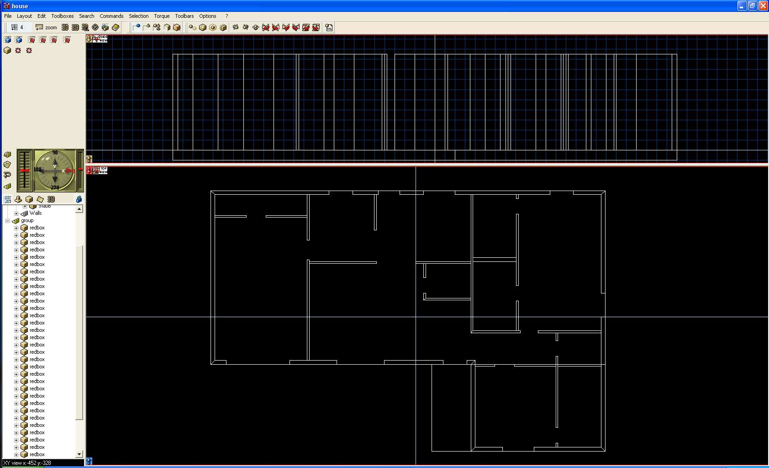Click the CFG configuration icon in toolbar
Screen dimensions: 769x468
329,27
